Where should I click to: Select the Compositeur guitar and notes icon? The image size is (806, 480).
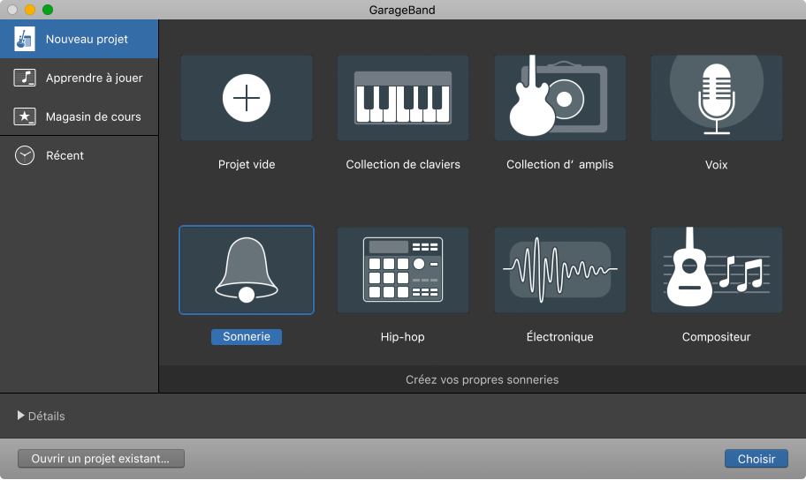coord(717,270)
